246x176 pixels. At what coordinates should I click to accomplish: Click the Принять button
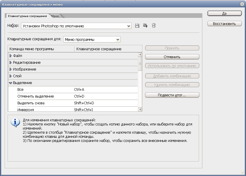click(172, 48)
